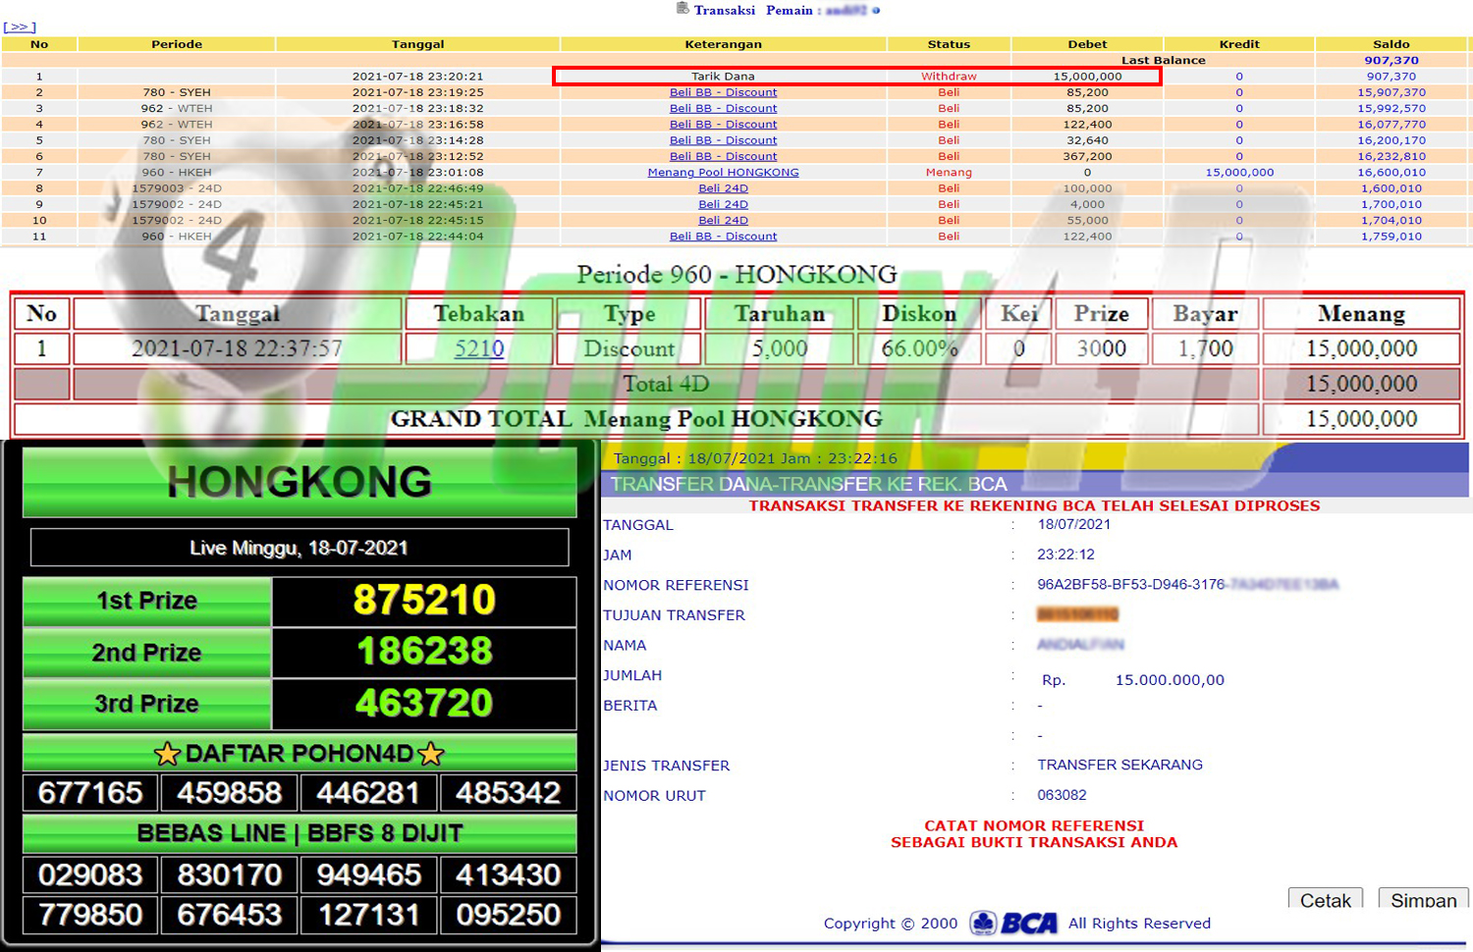1473x952 pixels.
Task: Open Beli 24D entry at 22:46:49
Action: (723, 188)
